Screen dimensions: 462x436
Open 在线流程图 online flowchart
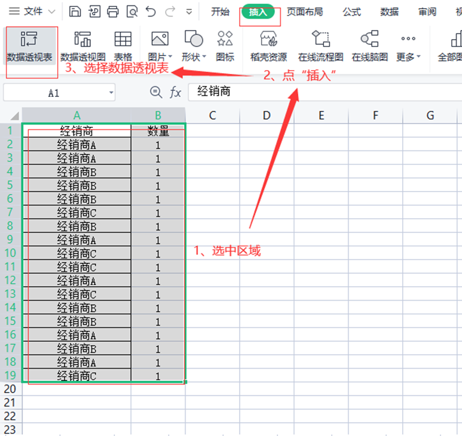click(x=321, y=47)
